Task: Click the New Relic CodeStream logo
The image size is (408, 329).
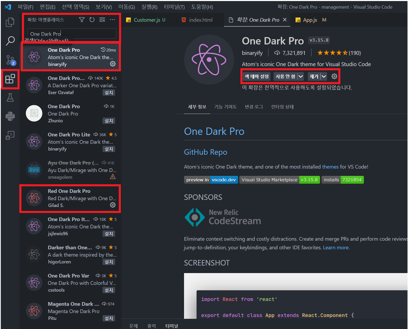Action: pos(223,217)
